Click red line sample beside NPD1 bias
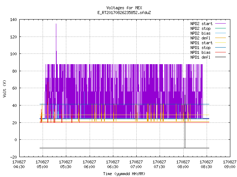The width and height of the screenshot is (237, 177). 220,52
